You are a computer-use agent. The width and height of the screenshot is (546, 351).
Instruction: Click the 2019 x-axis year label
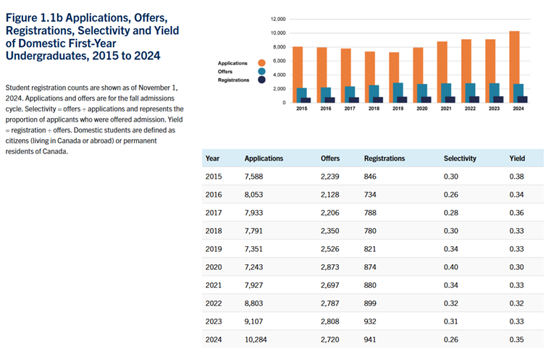coord(398,109)
